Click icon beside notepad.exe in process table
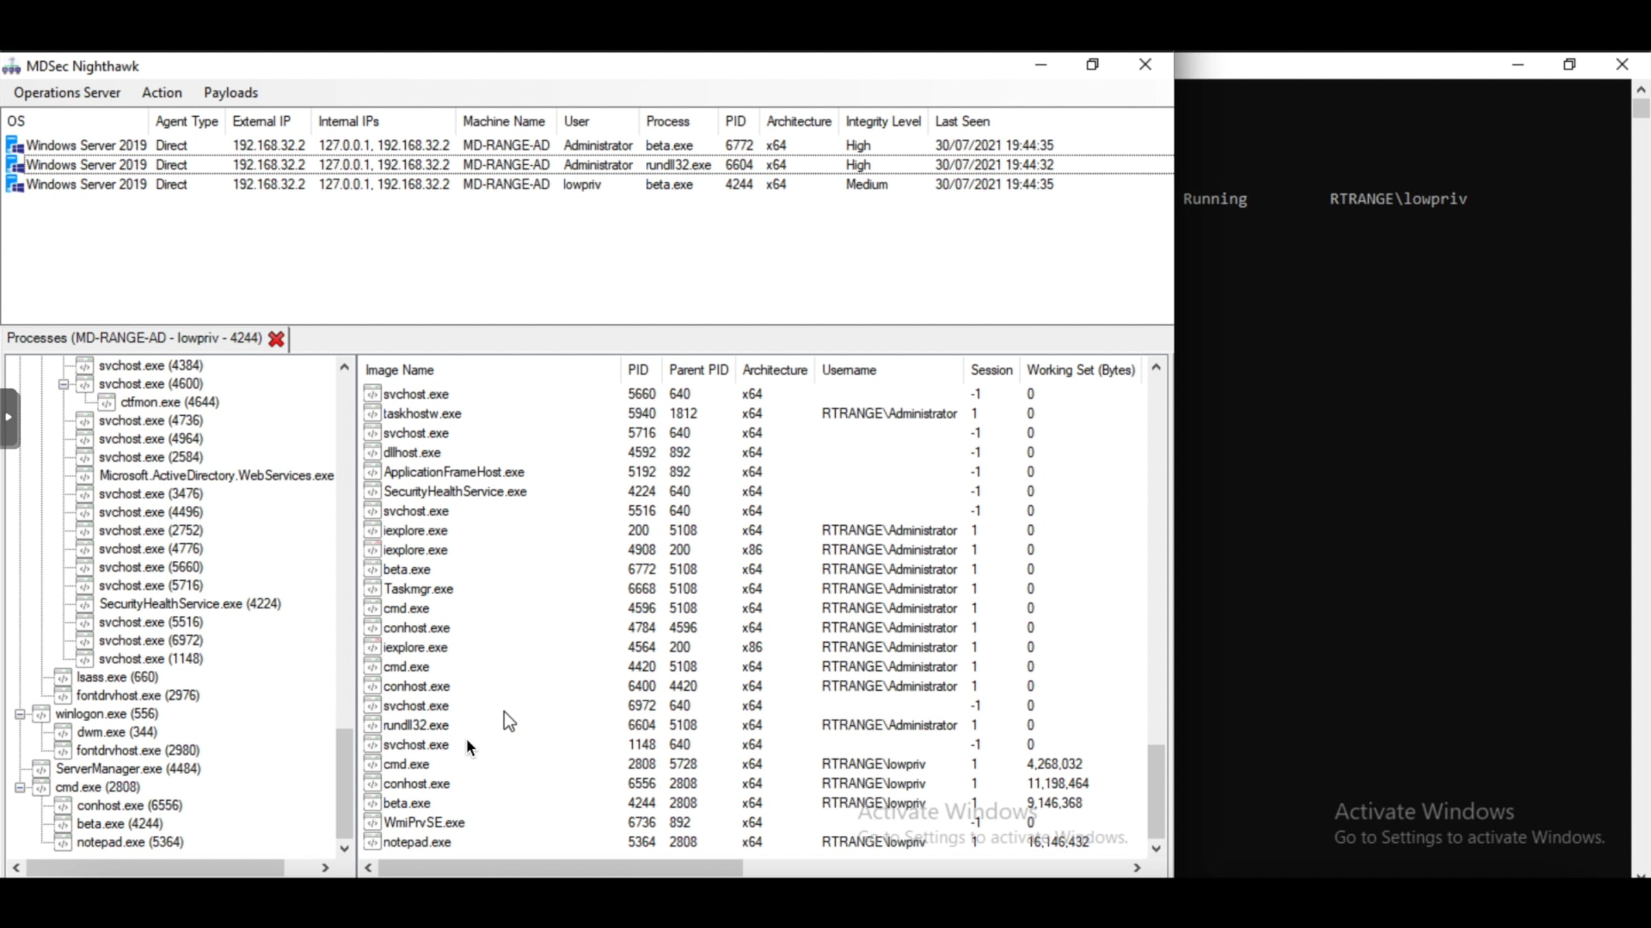 [372, 842]
